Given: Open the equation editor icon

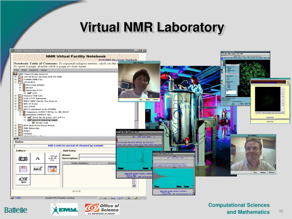Looking at the screenshot, I should click(23, 180).
